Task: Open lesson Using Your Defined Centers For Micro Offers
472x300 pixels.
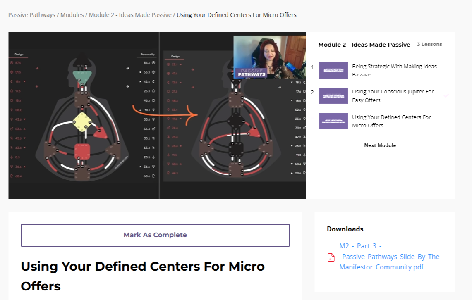Action: point(391,121)
